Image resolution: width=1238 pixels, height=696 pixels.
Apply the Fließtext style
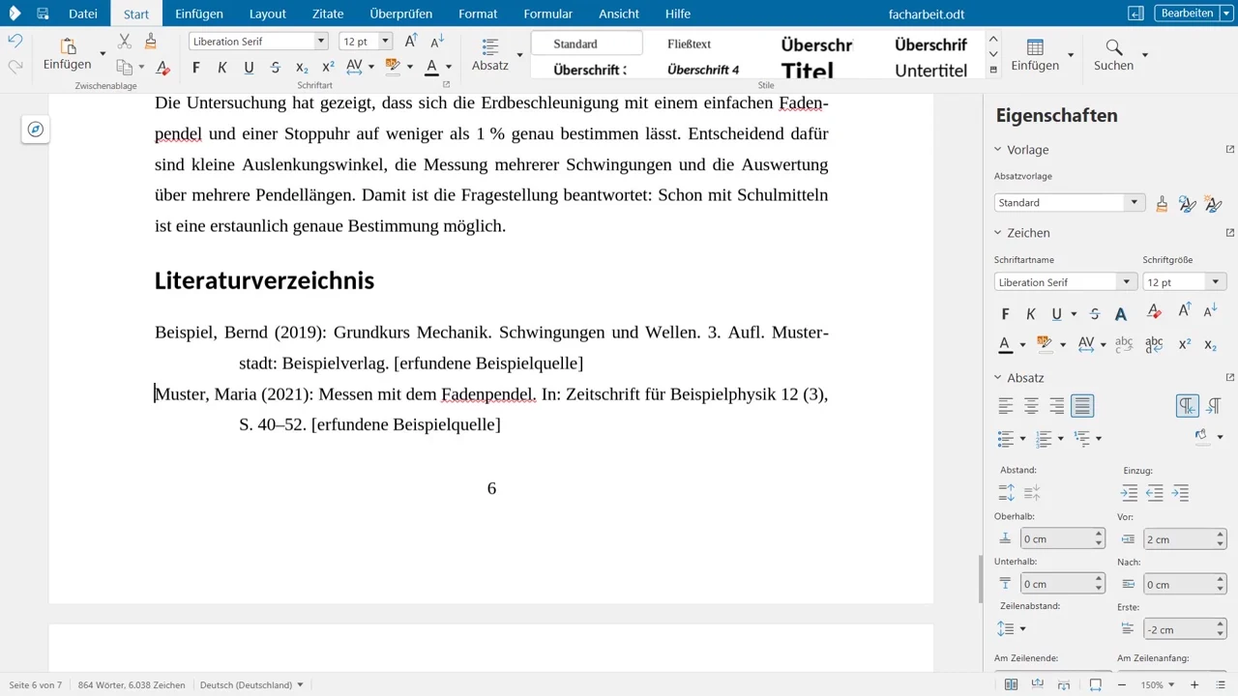[690, 43]
